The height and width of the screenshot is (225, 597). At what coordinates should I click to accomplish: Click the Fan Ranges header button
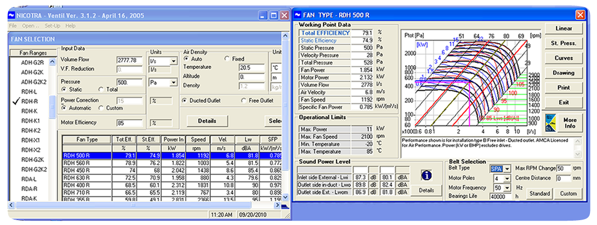tap(33, 53)
